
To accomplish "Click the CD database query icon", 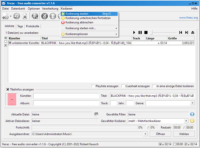I will 35,16.
